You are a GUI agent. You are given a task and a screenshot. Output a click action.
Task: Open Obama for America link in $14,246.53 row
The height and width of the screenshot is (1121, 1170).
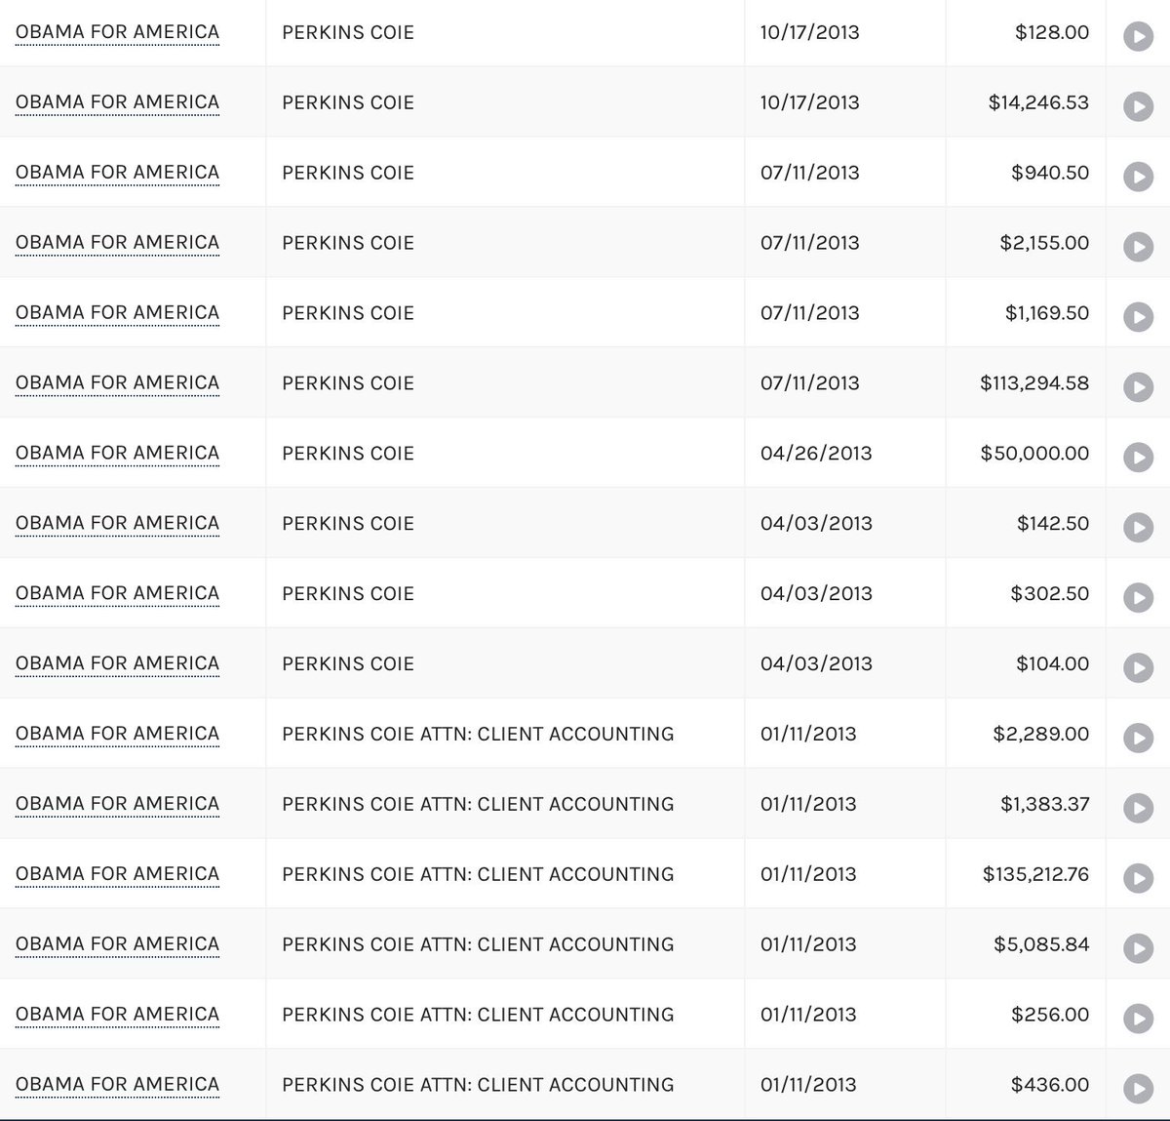[x=117, y=102]
